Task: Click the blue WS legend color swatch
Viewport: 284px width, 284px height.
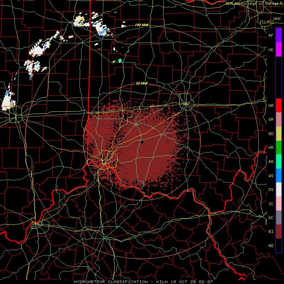Action: click(x=279, y=175)
